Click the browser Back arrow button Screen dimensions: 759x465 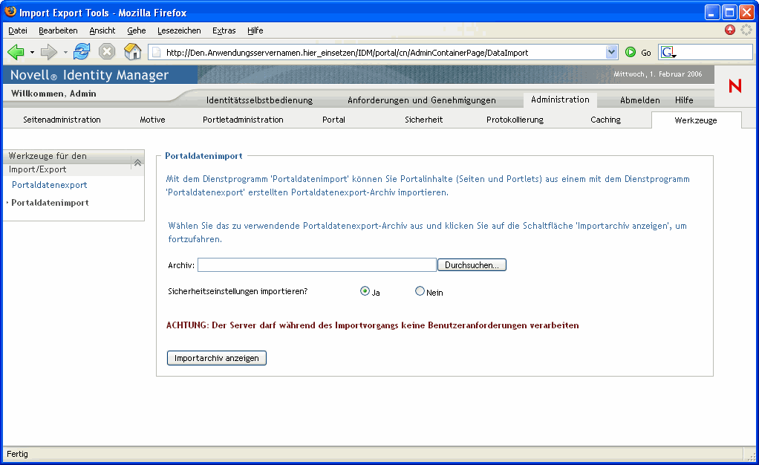(16, 52)
